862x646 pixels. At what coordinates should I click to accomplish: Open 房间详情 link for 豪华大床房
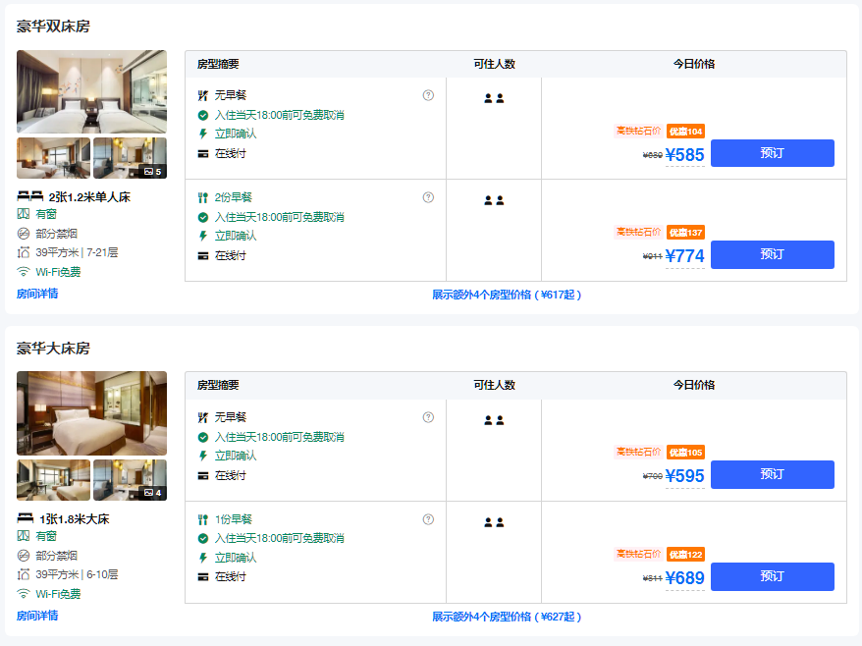click(37, 616)
